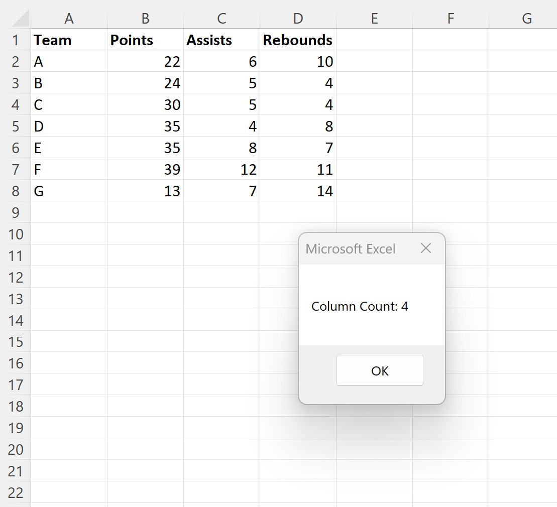The width and height of the screenshot is (557, 507).
Task: Select column header G
Action: coord(527,18)
